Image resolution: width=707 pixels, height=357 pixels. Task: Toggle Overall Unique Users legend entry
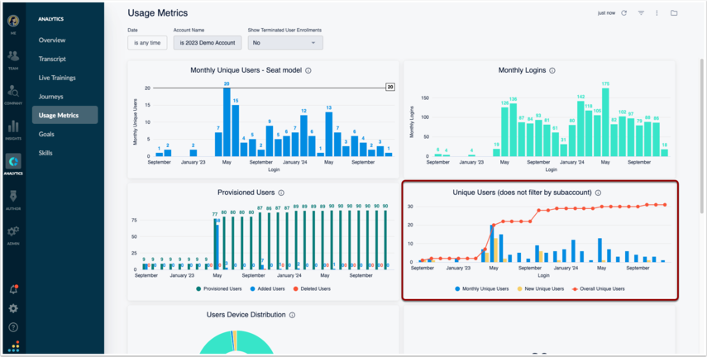[598, 289]
